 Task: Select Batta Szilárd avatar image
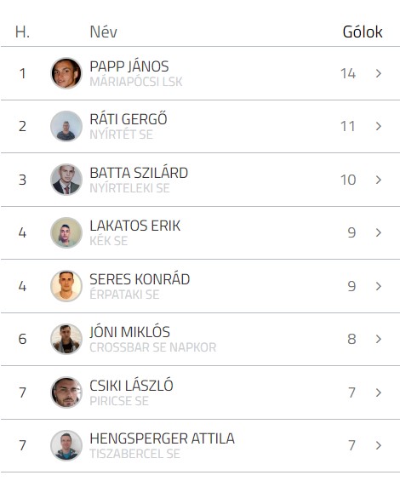pyautogui.click(x=66, y=180)
